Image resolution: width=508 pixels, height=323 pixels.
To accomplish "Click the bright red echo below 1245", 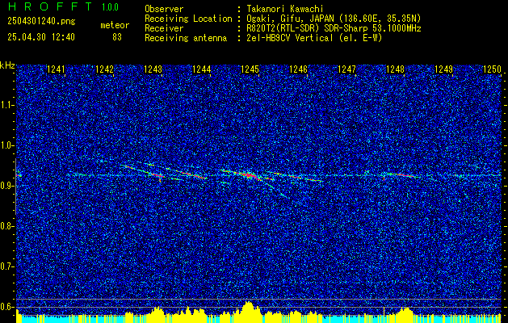I will (249, 175).
